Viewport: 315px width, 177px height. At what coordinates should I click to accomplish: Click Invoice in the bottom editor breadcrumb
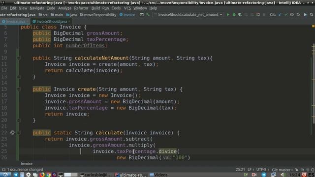[x=27, y=164]
